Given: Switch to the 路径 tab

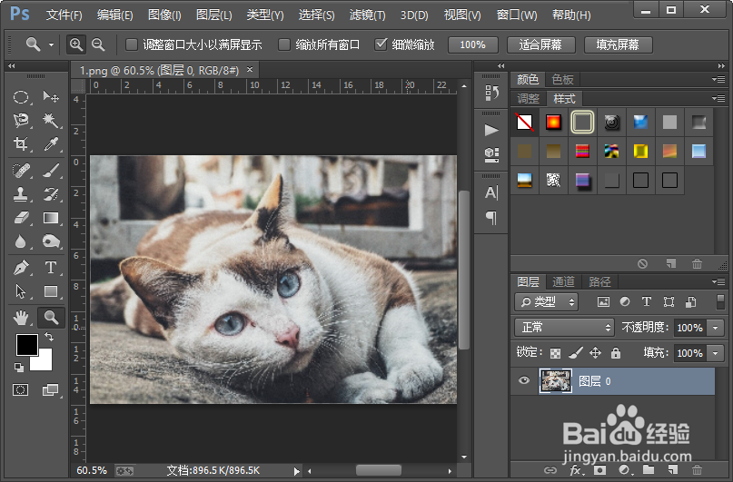Looking at the screenshot, I should click(x=599, y=281).
